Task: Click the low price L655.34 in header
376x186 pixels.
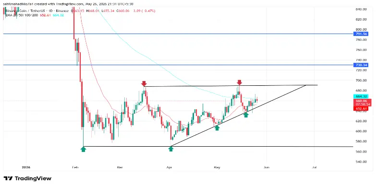Action: 108,11
